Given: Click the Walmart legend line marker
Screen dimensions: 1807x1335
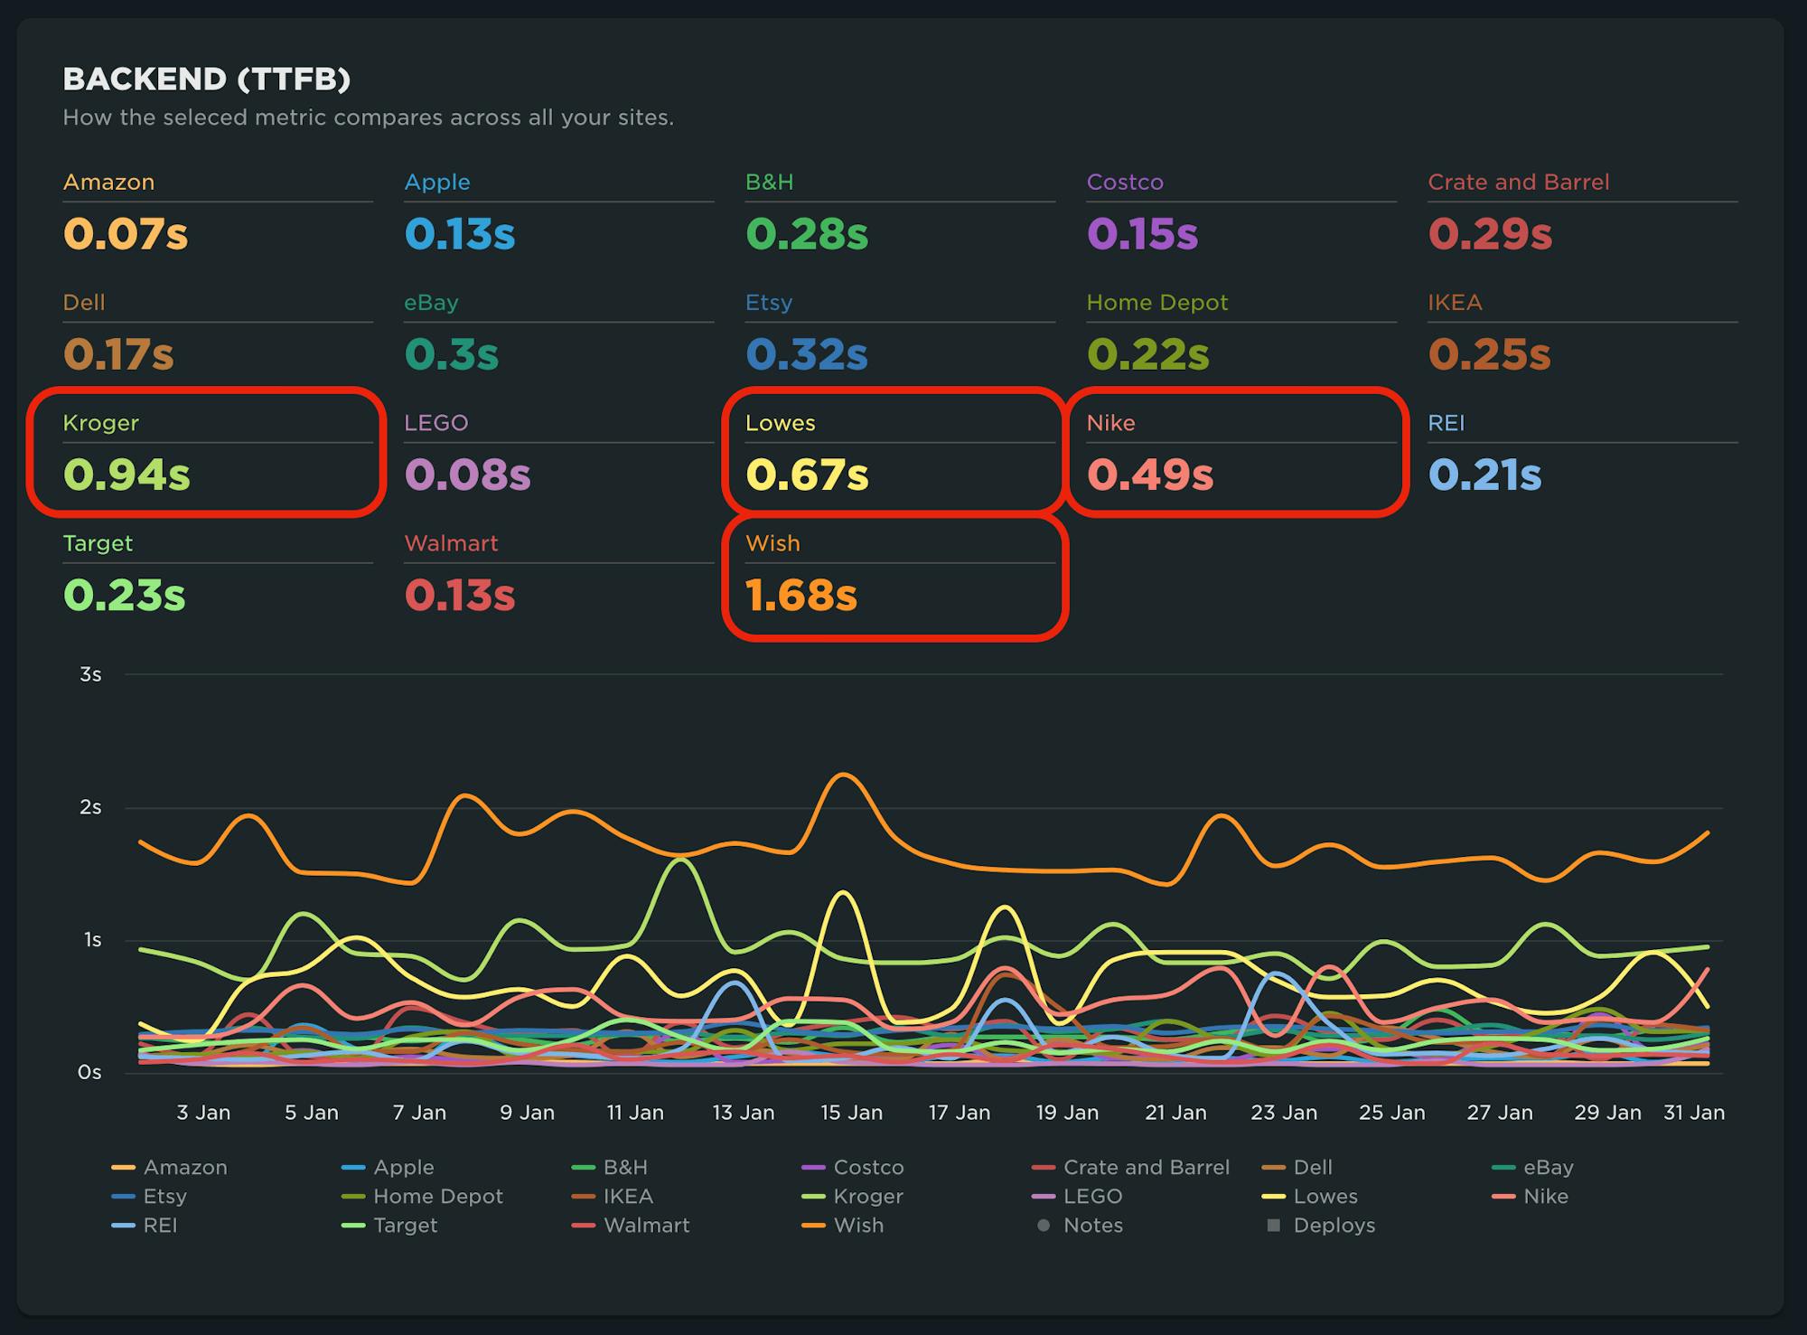Looking at the screenshot, I should 583,1226.
